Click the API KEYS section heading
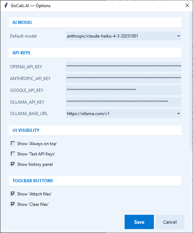Viewport: 193px width, 233px height. (21, 53)
